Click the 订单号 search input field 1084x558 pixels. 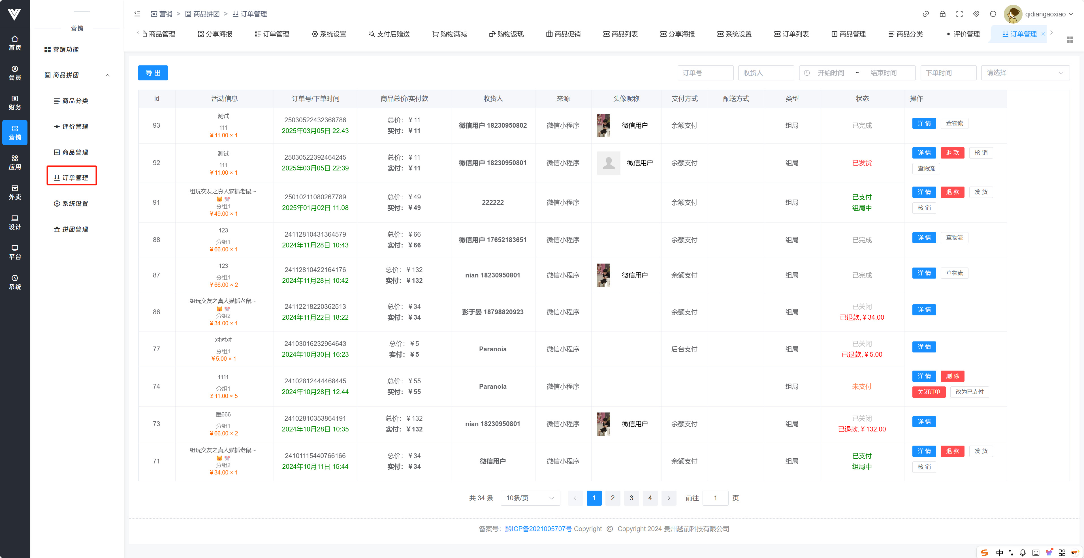point(705,73)
